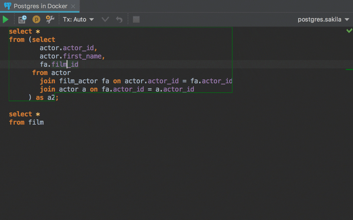The image size is (353, 220).
Task: Click the Rollback arrow icon
Action: 119,20
